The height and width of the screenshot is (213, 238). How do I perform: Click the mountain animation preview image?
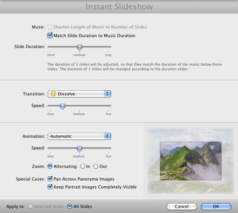pos(190,161)
